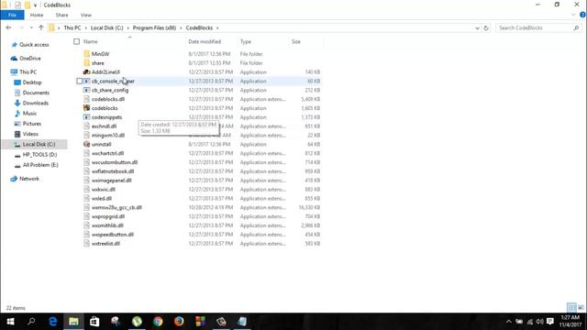Toggle the select-all checkbox in header
The image size is (587, 330).
[x=77, y=41]
